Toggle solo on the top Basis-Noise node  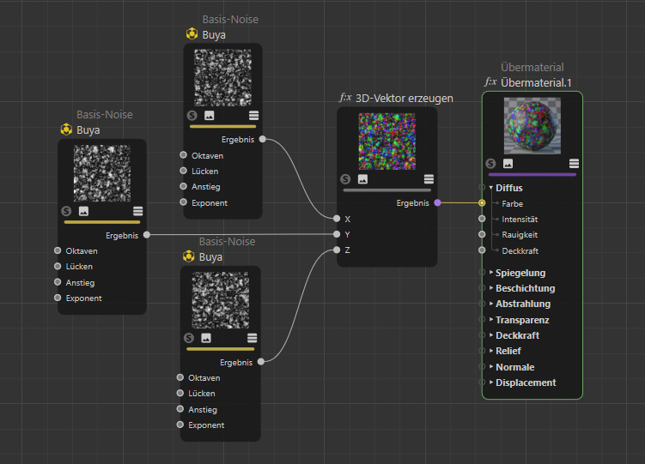[x=192, y=115]
